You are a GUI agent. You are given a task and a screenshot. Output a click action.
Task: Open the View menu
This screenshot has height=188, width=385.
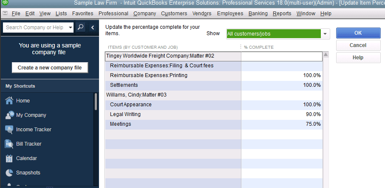[45, 14]
